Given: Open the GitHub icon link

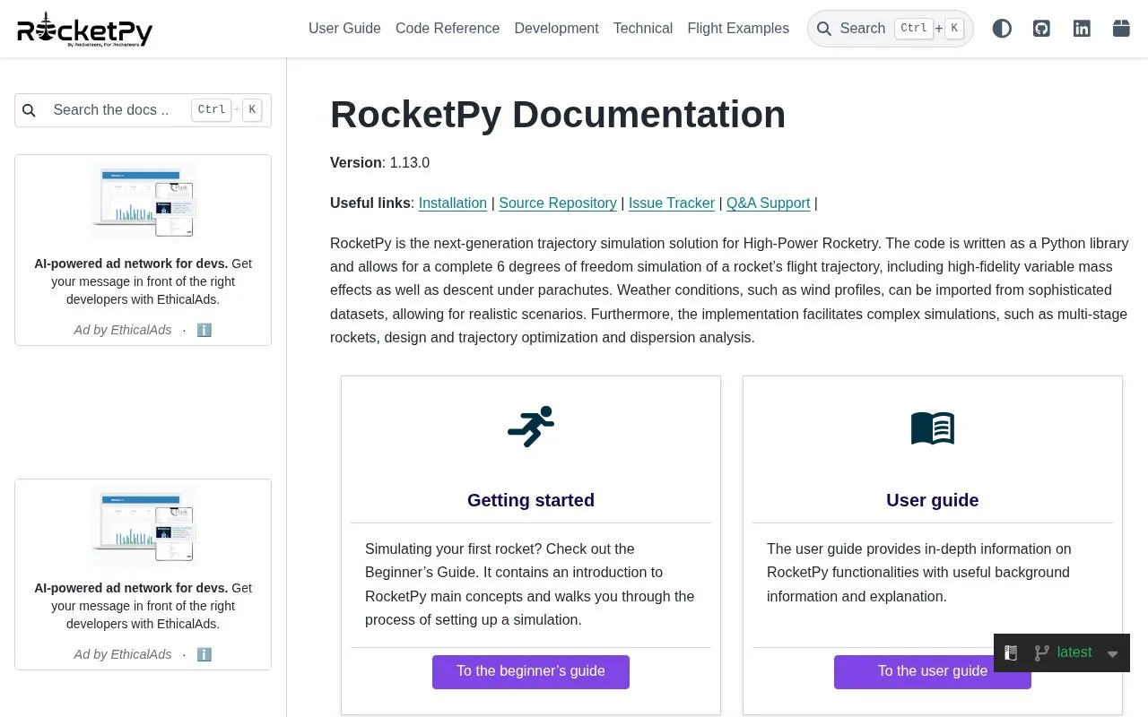Looking at the screenshot, I should tap(1041, 29).
